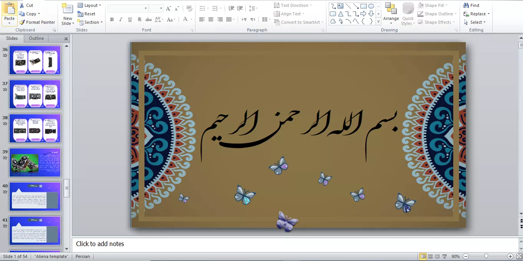Click the Paste icon in Clipboard group

[9, 9]
